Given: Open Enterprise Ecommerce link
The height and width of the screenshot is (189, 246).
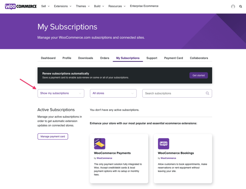Looking at the screenshot, I should click(x=144, y=6).
